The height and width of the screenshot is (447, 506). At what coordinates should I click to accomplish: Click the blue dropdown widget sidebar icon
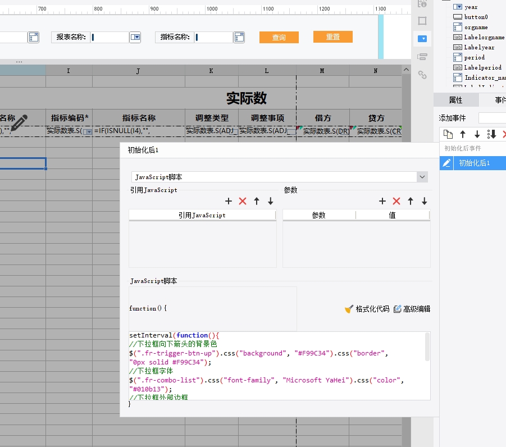click(x=422, y=39)
